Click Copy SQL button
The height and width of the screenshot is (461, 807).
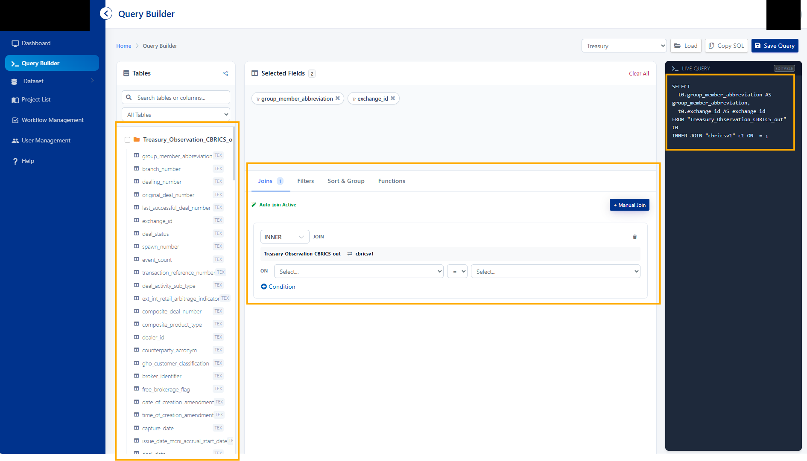coord(726,46)
